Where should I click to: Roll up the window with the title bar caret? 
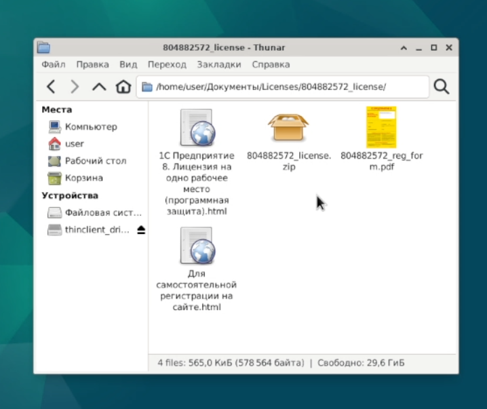pyautogui.click(x=404, y=47)
